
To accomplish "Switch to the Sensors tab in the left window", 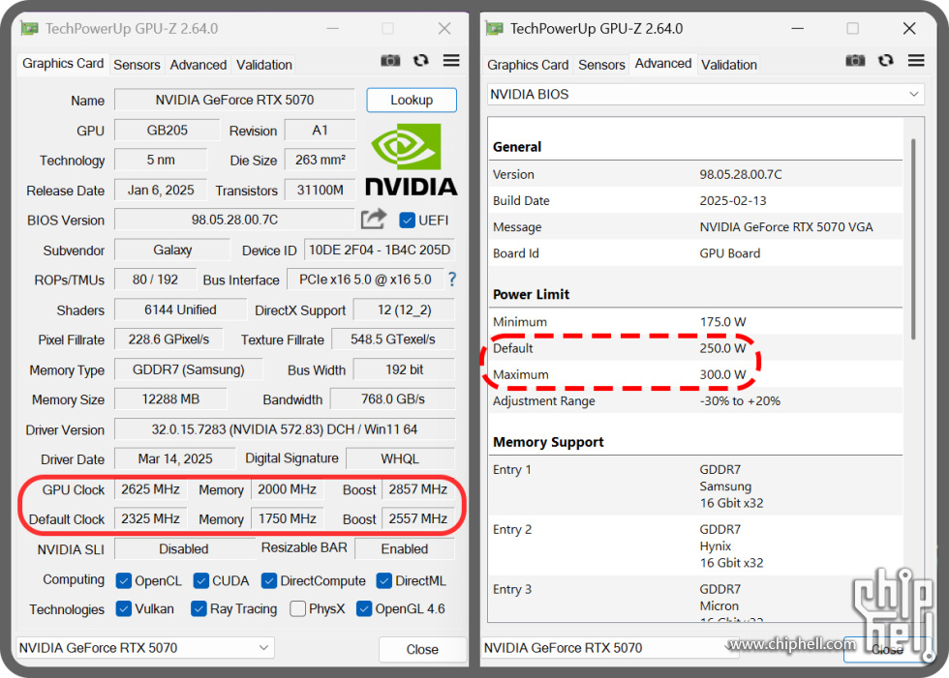I will [x=137, y=65].
